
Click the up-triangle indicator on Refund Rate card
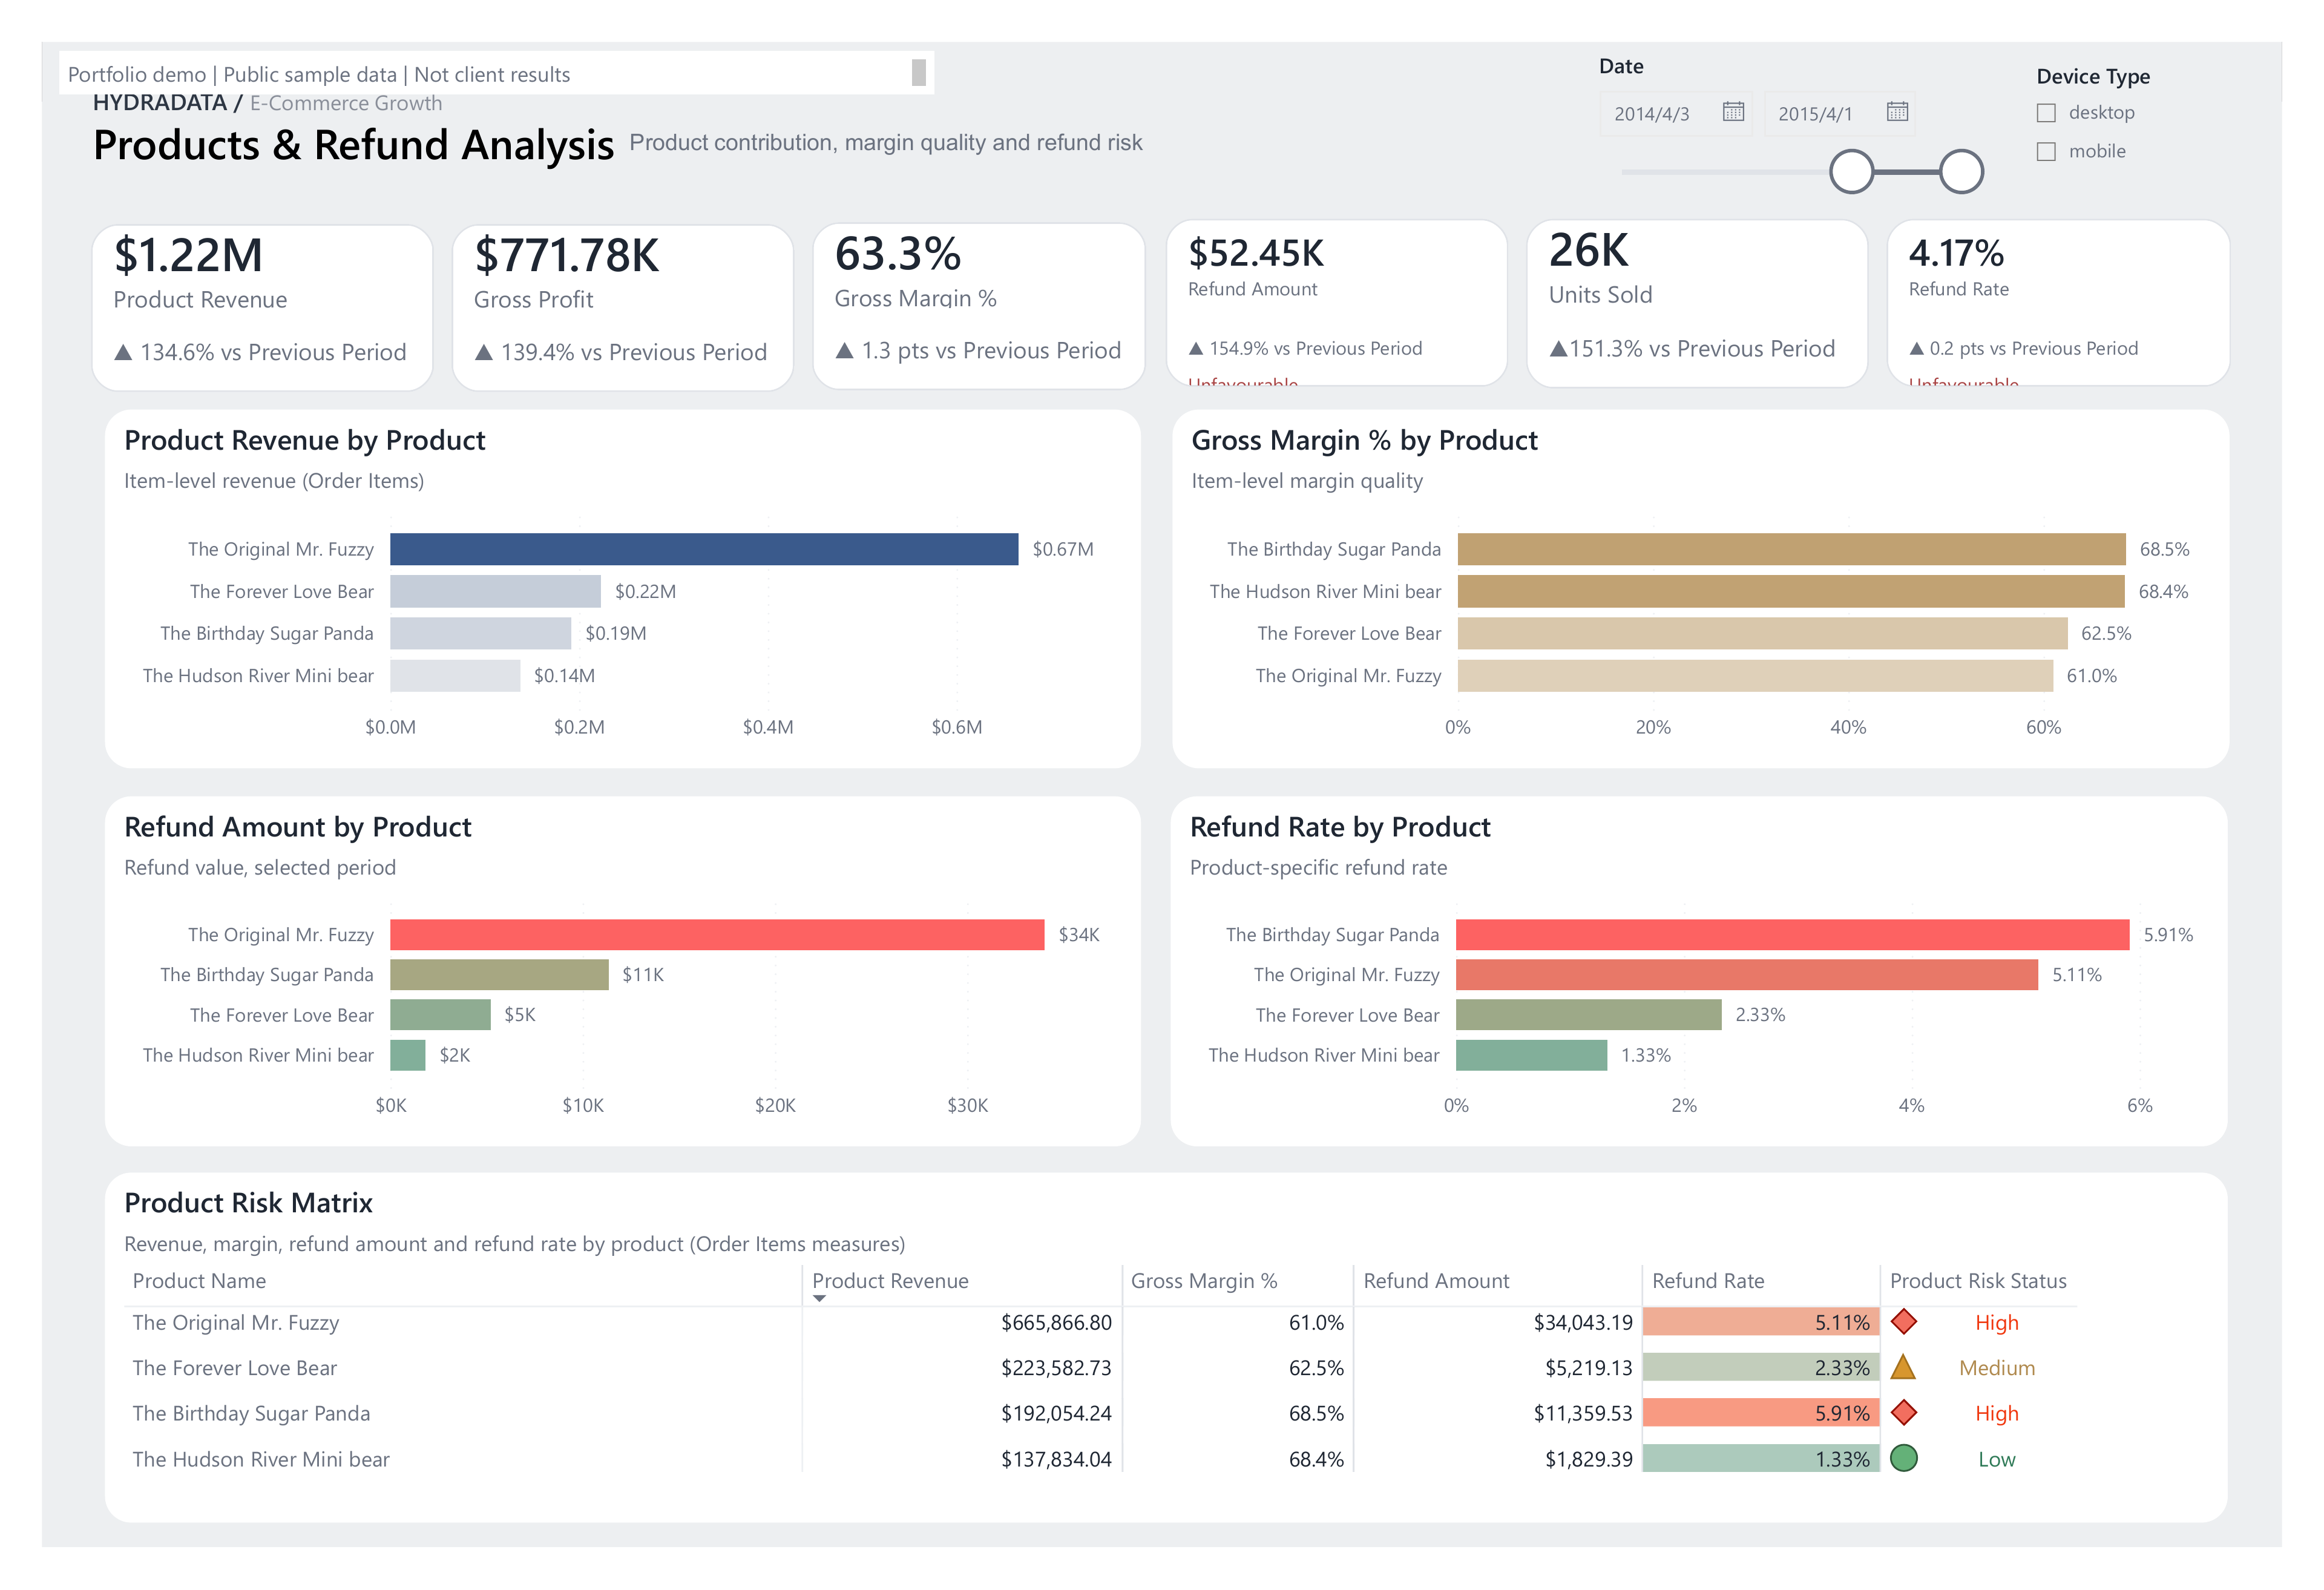coord(1916,348)
